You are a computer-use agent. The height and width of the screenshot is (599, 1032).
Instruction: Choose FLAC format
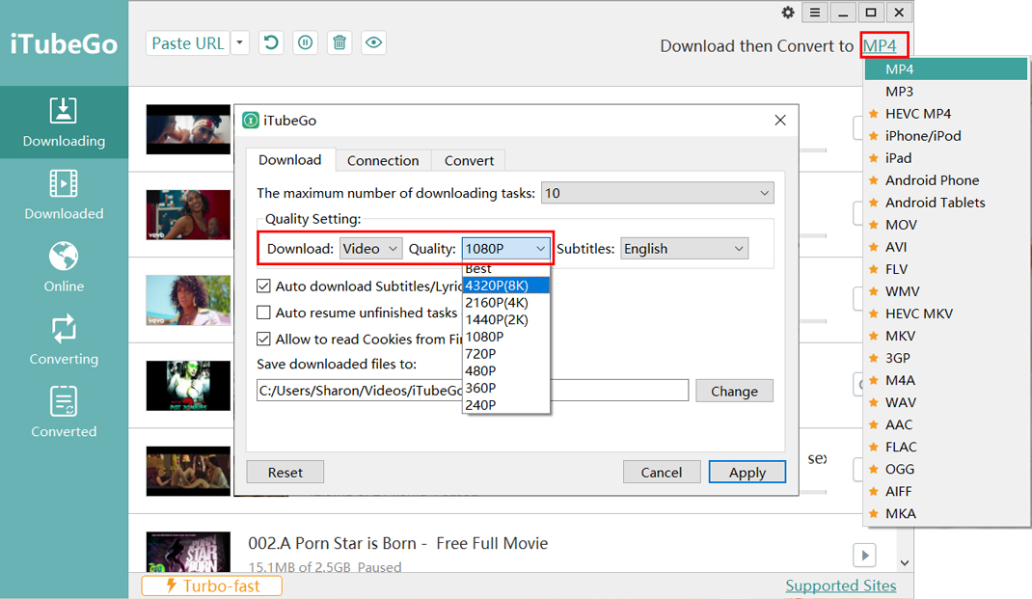(946, 447)
